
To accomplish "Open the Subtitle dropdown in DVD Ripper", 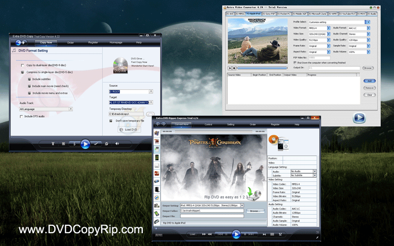I will click(315, 175).
